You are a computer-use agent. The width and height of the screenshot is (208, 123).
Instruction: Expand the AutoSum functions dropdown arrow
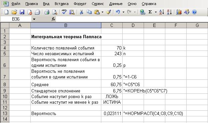[x=156, y=12]
